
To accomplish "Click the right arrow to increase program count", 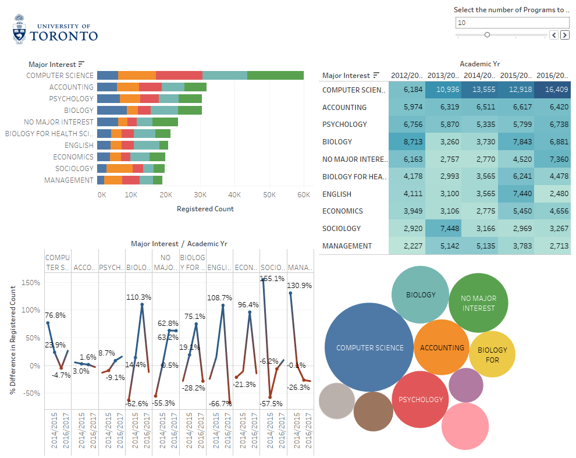I will (x=564, y=35).
